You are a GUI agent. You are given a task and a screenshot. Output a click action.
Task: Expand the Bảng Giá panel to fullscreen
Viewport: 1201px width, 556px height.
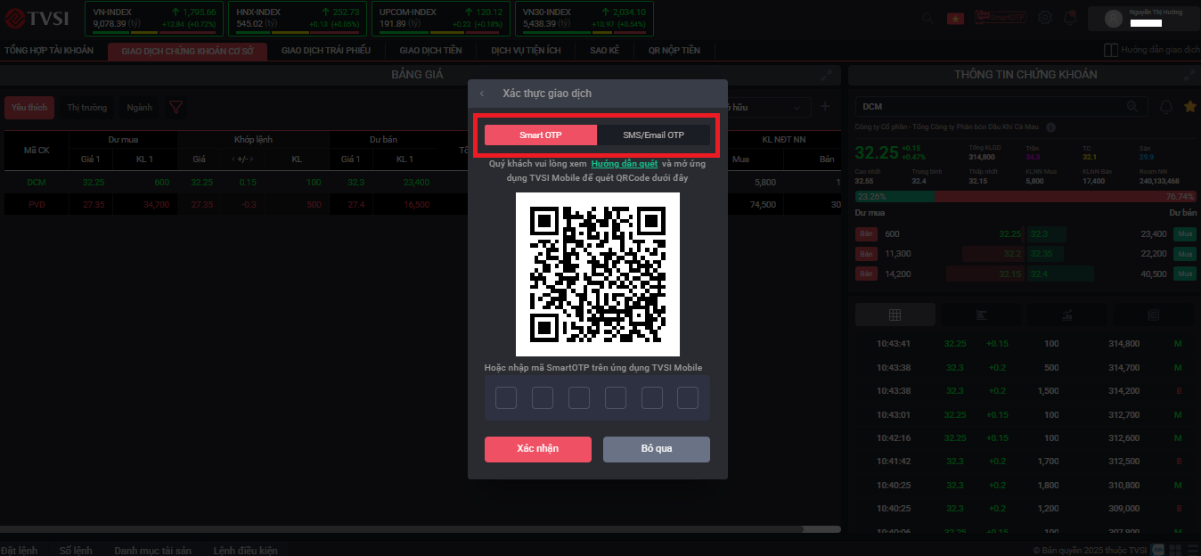[827, 75]
